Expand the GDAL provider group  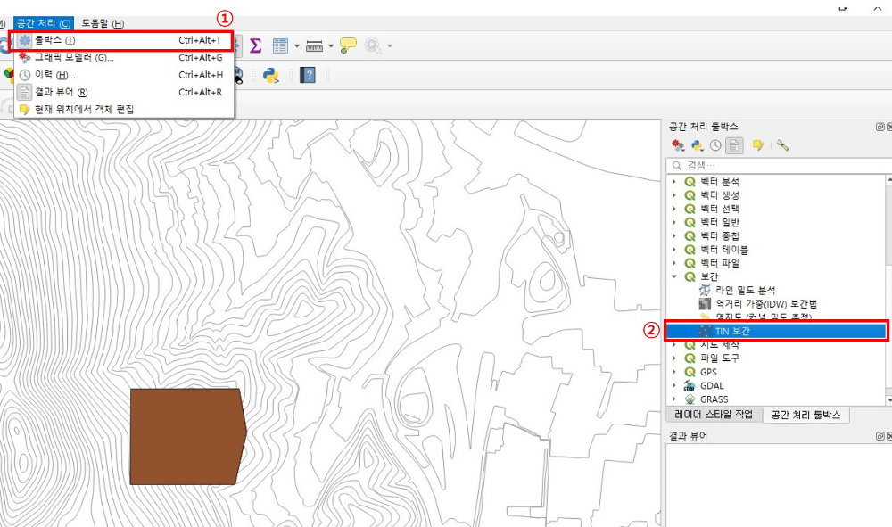coord(674,385)
